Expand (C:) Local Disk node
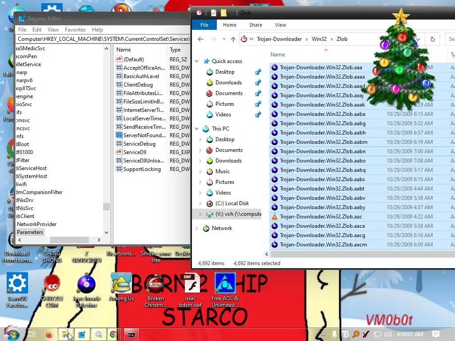The width and height of the screenshot is (455, 341). tap(200, 203)
